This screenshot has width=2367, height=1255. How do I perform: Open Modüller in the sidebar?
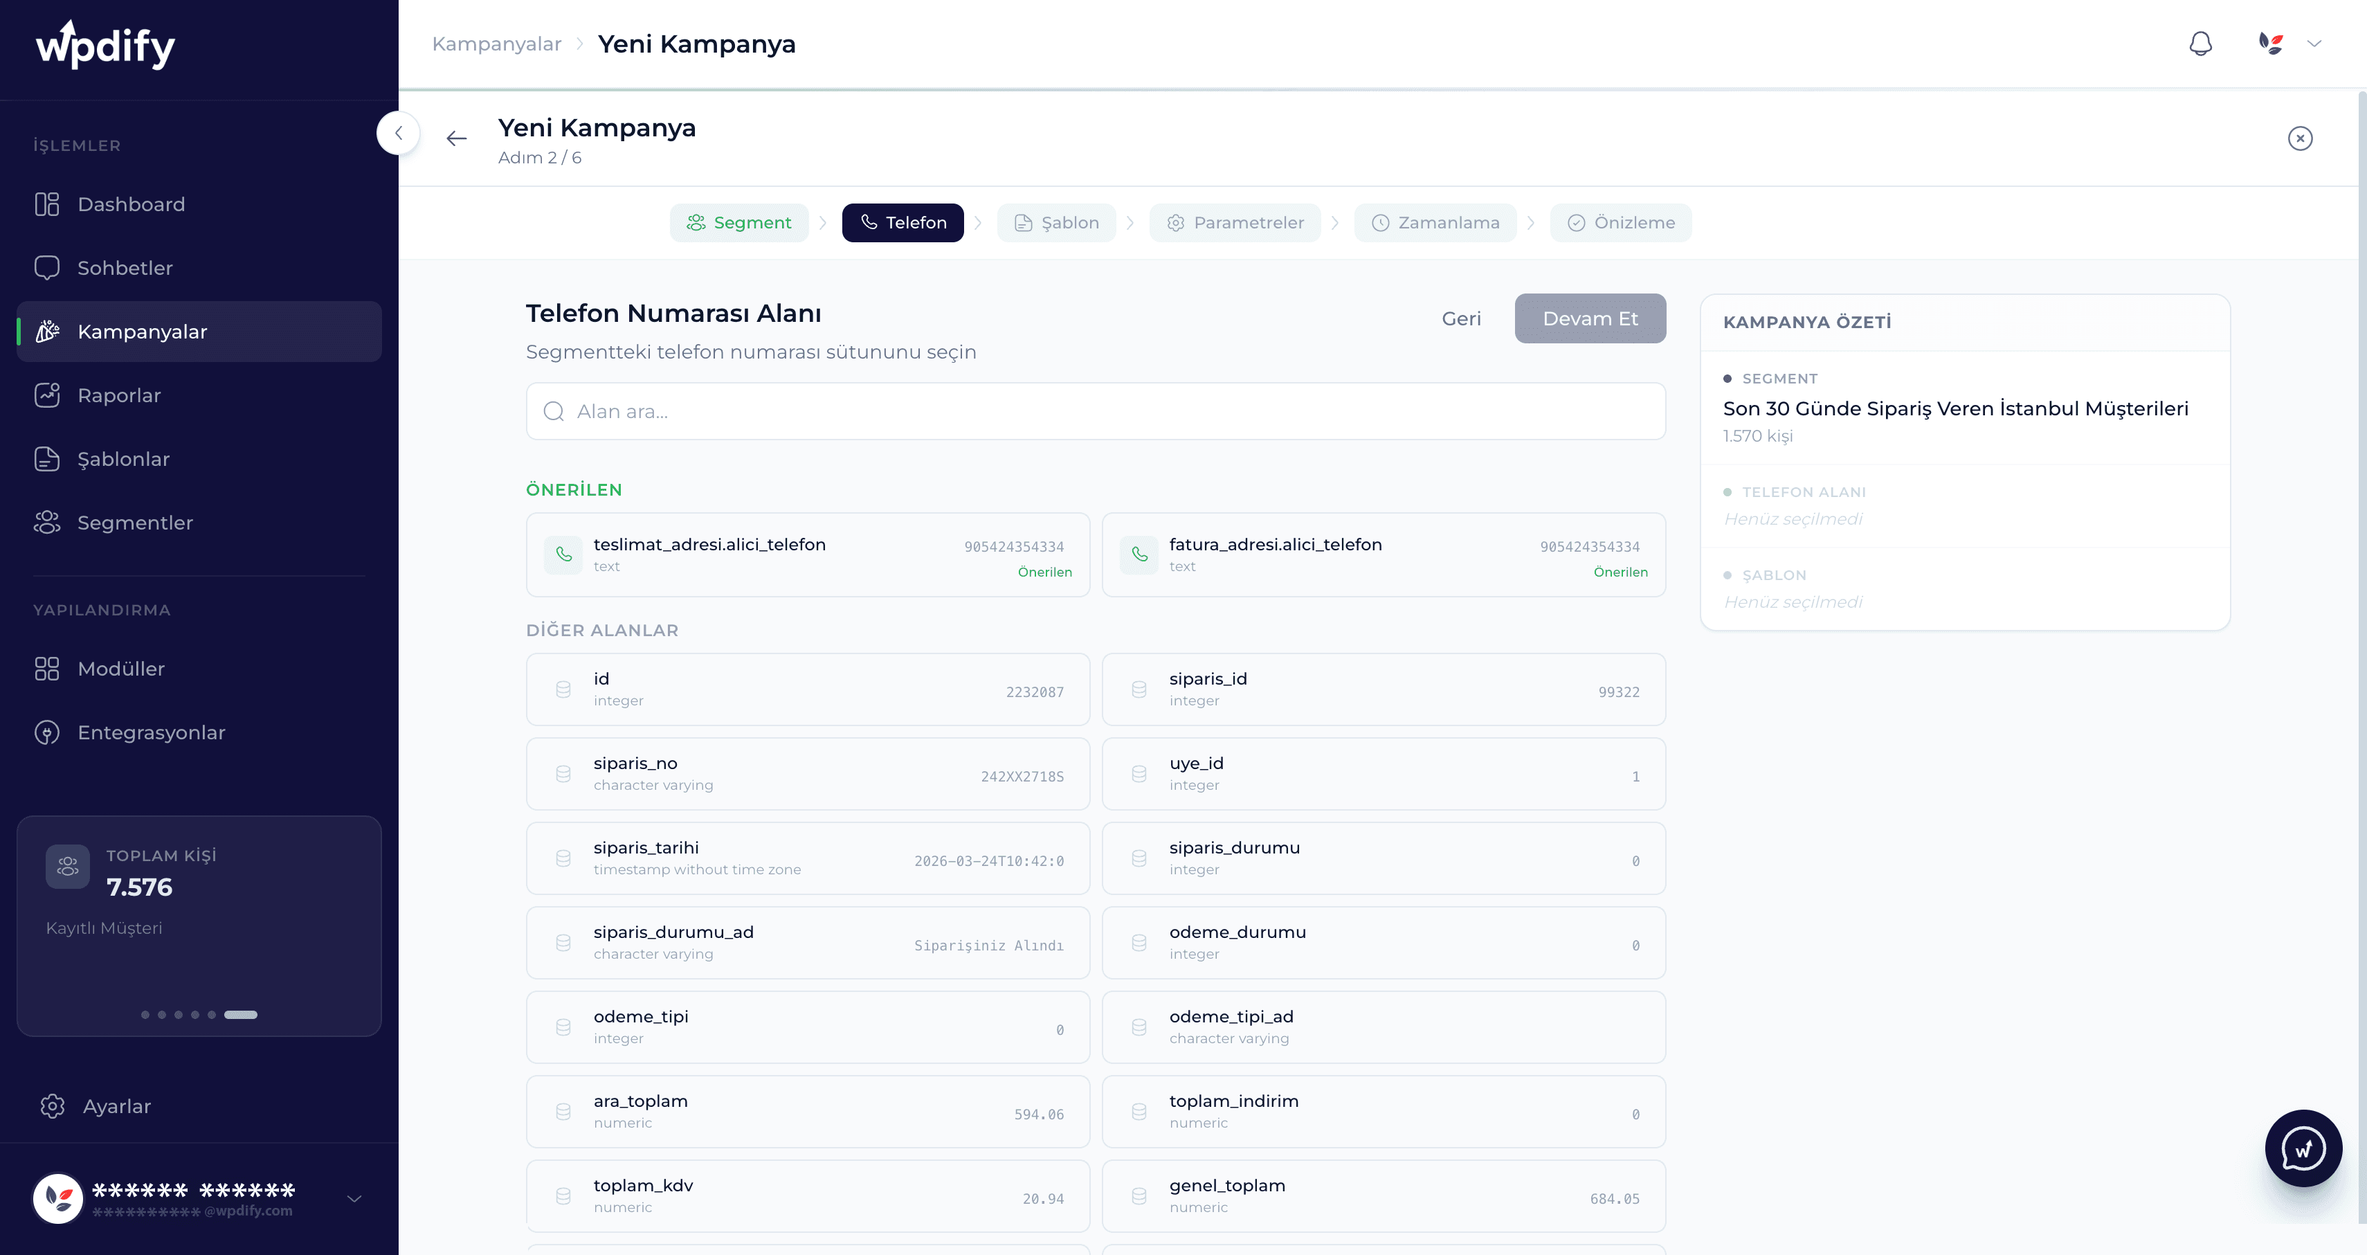pos(199,669)
